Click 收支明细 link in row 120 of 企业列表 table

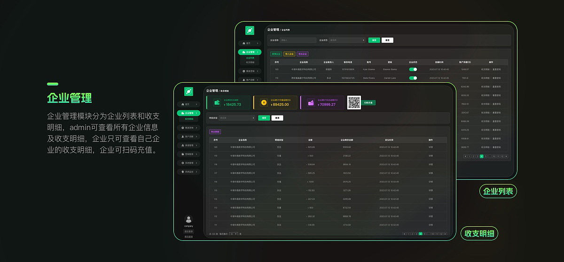(485, 69)
